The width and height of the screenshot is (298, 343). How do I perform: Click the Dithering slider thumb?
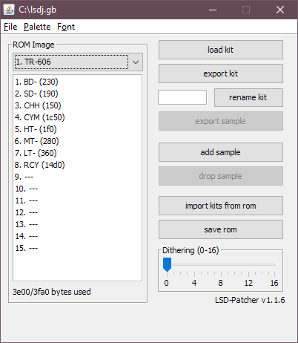pyautogui.click(x=167, y=264)
